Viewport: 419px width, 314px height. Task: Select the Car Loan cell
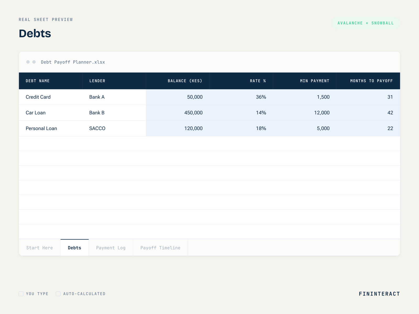[x=51, y=113]
